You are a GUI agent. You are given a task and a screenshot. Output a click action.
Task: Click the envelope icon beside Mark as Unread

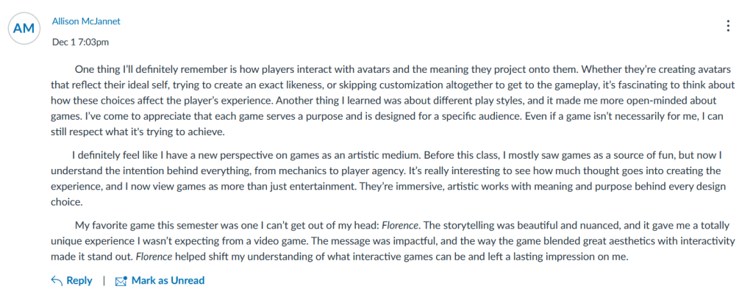tap(121, 281)
